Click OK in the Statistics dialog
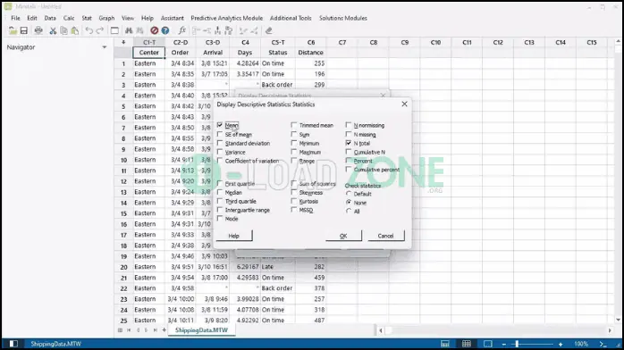 point(343,236)
